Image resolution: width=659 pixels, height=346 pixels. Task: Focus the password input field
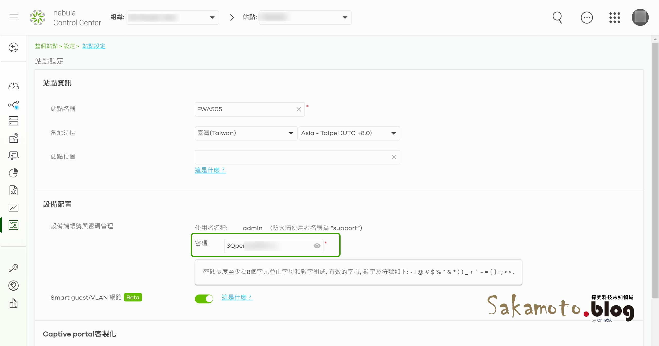tap(273, 246)
